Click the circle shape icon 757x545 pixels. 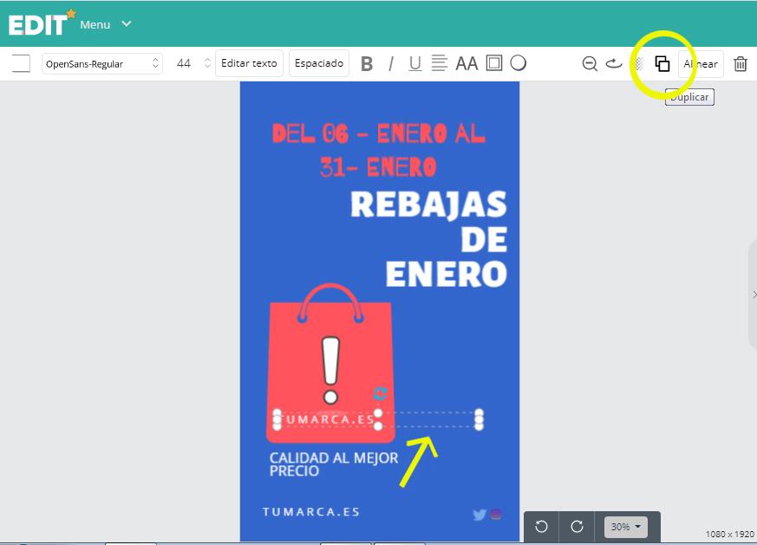pos(518,62)
